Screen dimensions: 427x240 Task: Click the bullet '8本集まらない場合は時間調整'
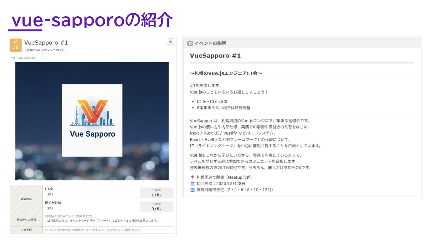pos(224,108)
